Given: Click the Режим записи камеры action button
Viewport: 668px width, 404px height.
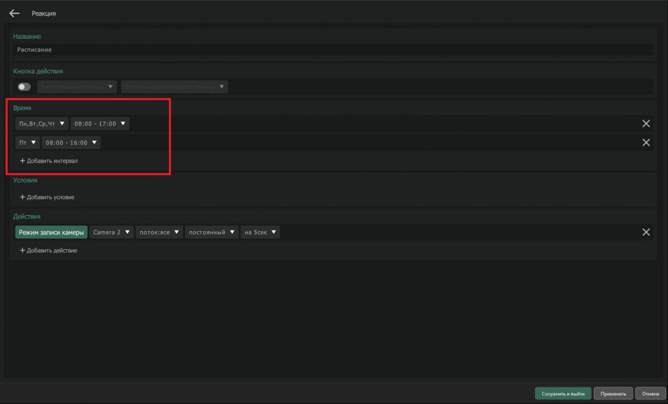Looking at the screenshot, I should [51, 232].
